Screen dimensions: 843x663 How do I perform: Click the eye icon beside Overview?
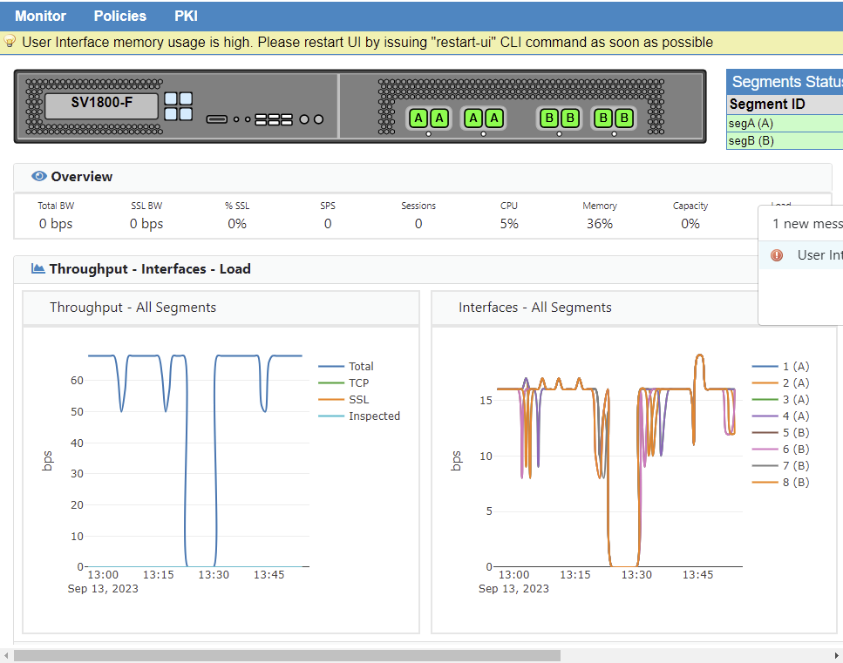click(39, 176)
